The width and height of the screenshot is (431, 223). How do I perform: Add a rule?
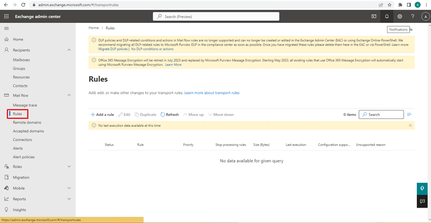coord(103,115)
